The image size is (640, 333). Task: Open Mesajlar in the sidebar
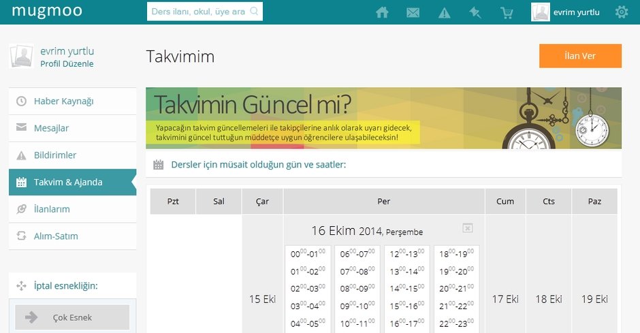pyautogui.click(x=73, y=128)
